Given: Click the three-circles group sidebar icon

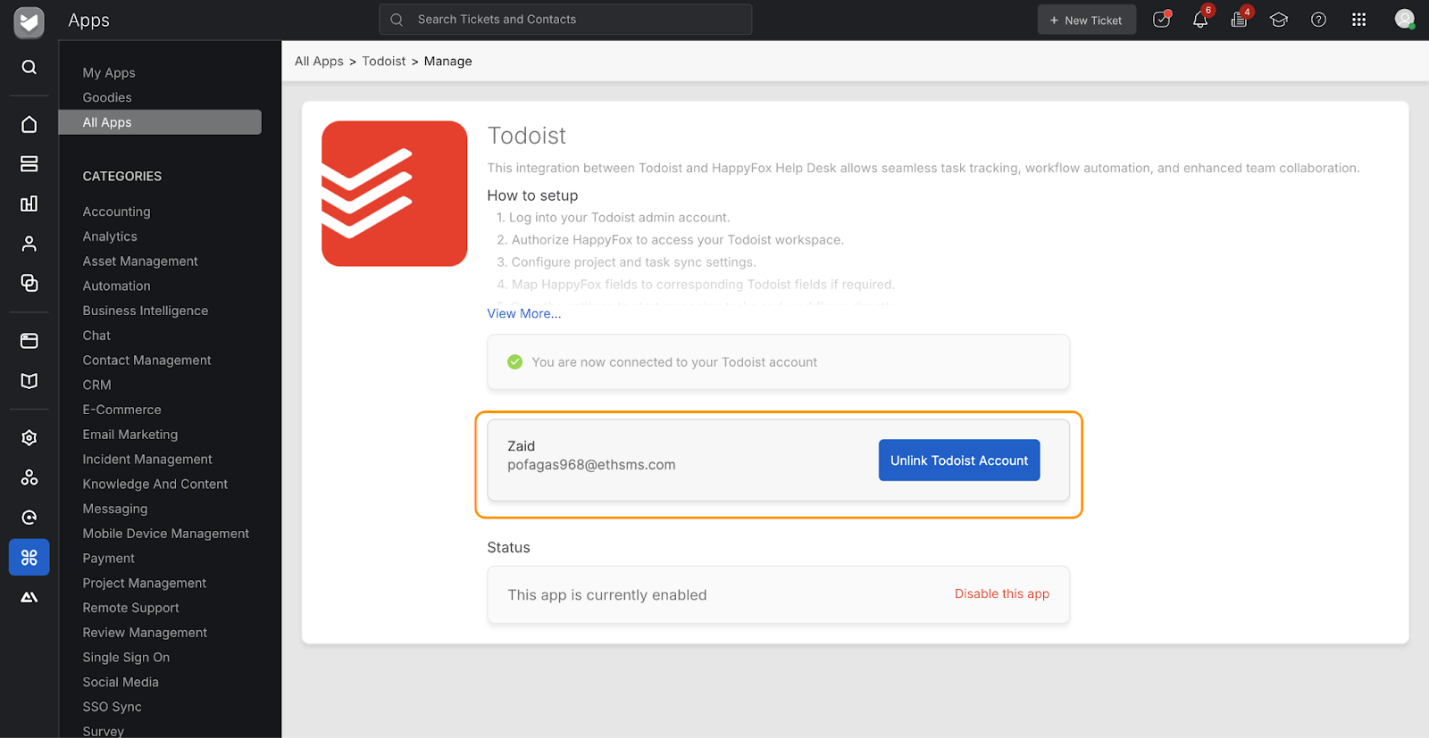Looking at the screenshot, I should coord(29,477).
